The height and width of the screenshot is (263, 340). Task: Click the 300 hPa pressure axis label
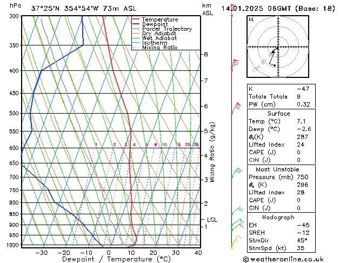pyautogui.click(x=15, y=16)
